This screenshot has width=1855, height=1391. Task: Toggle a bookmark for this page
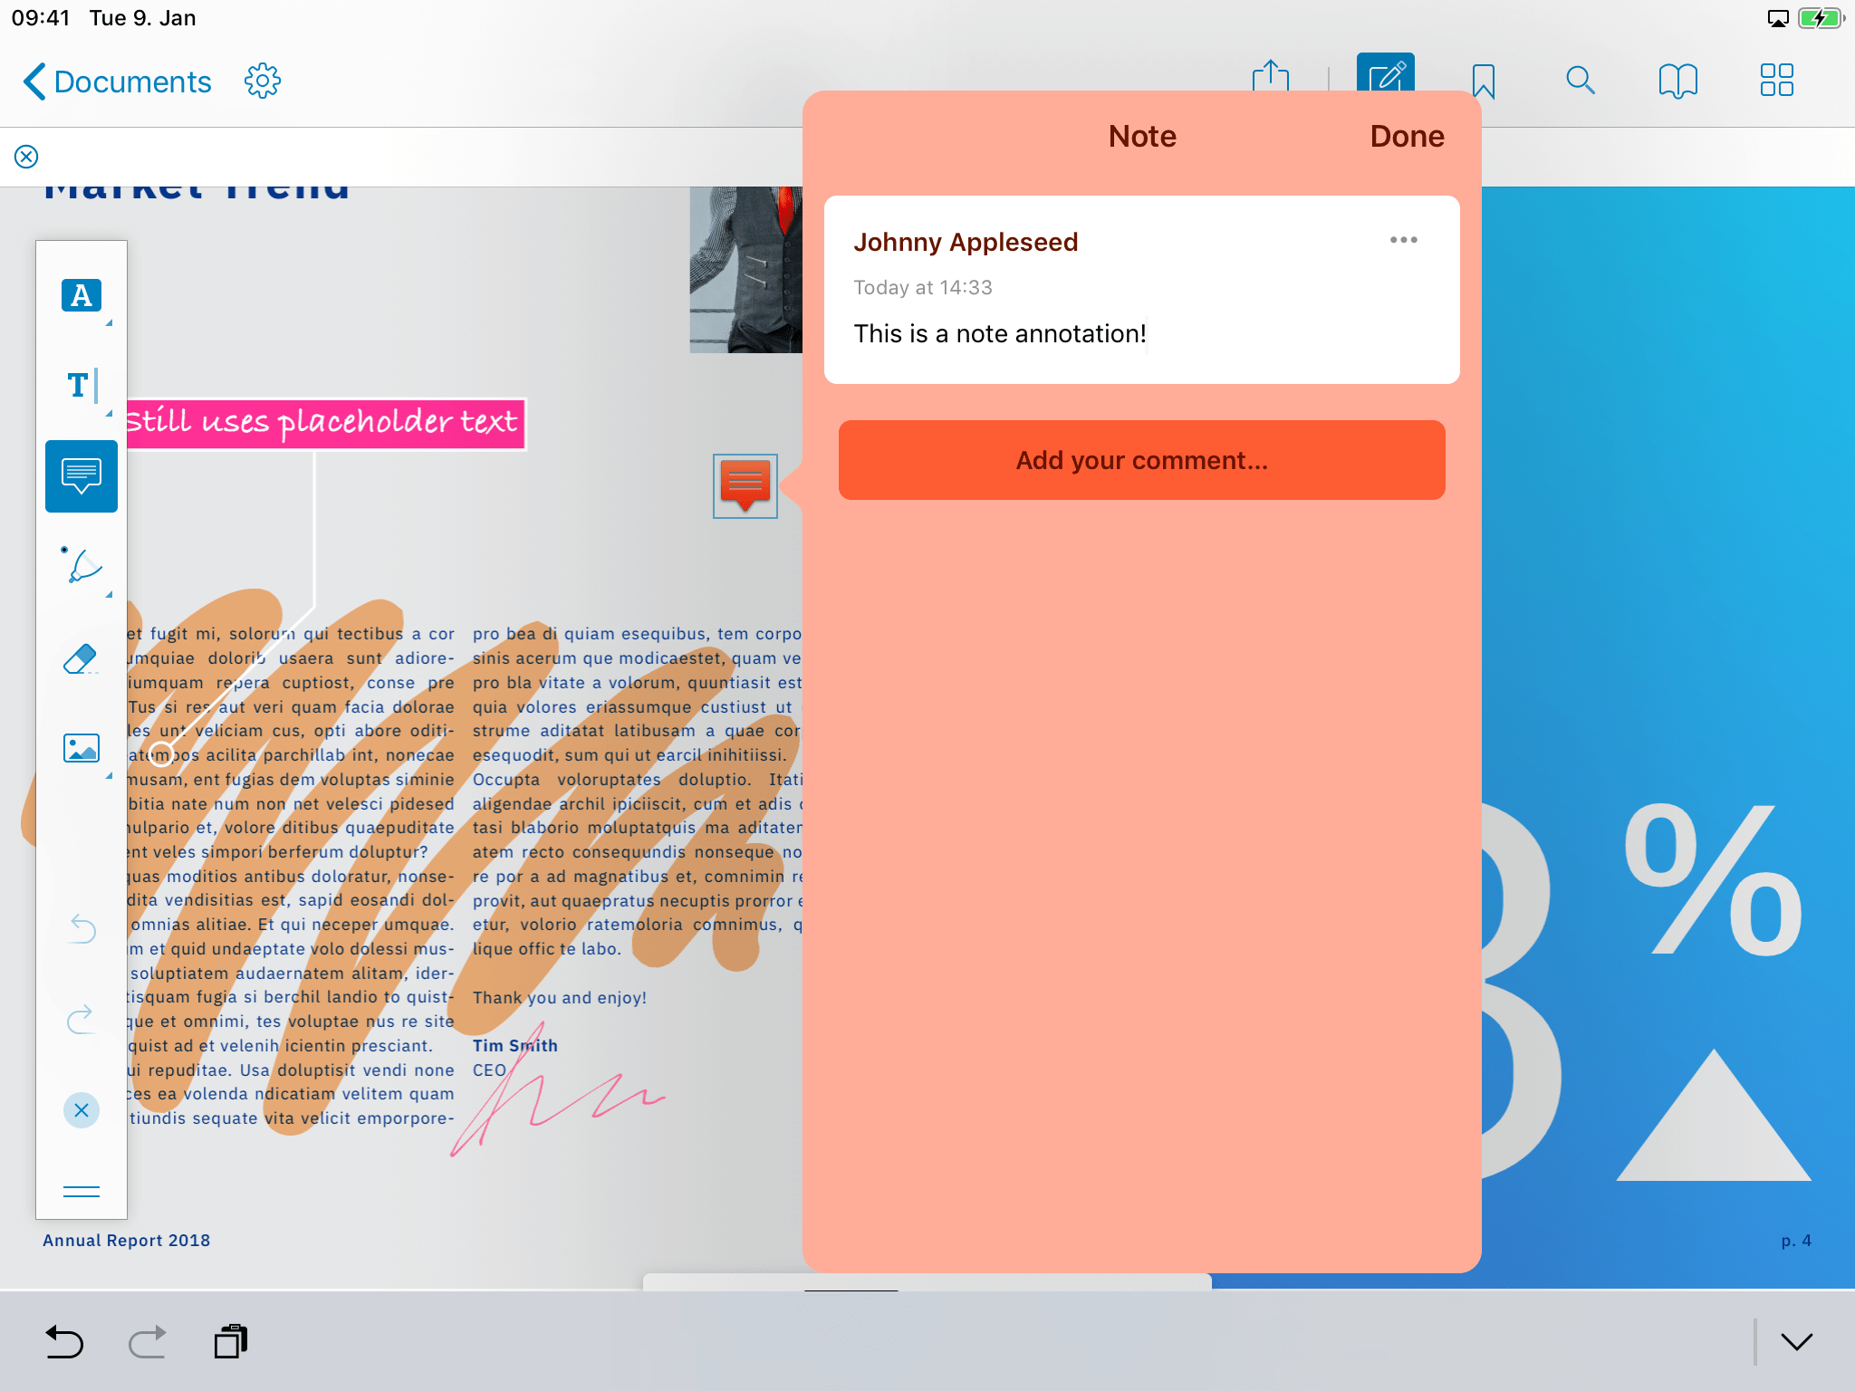[x=1483, y=81]
